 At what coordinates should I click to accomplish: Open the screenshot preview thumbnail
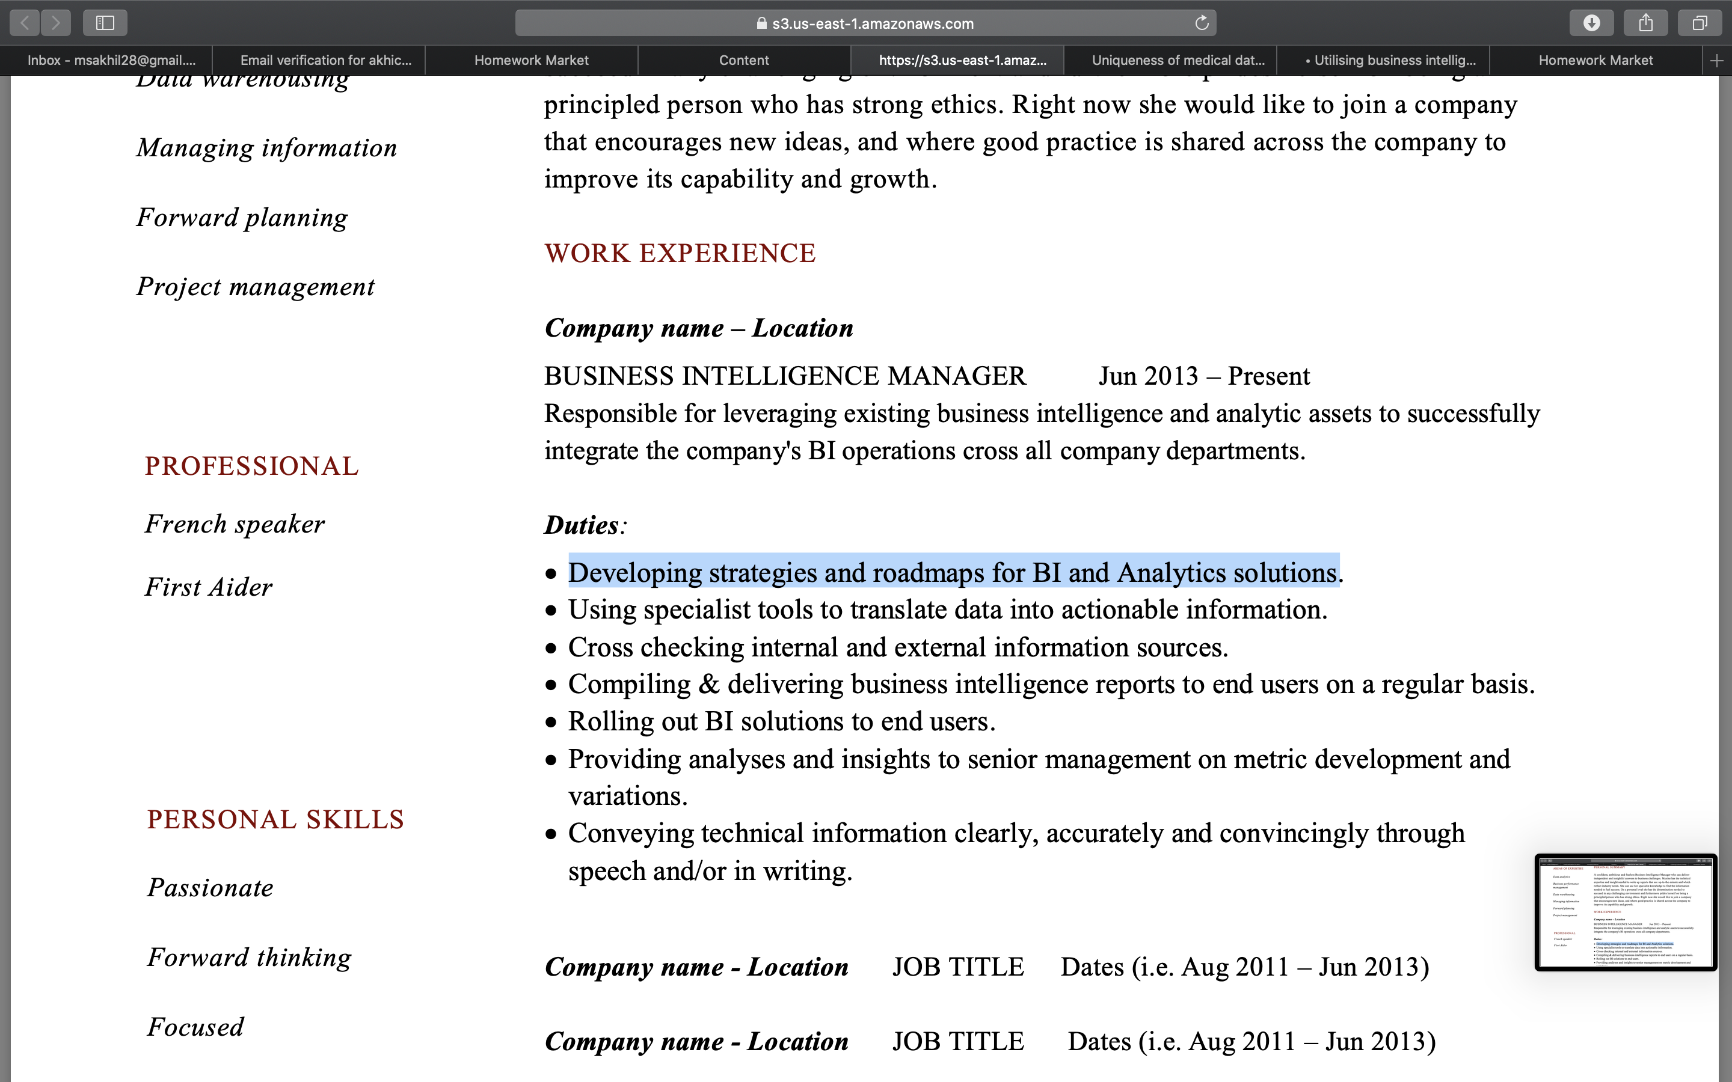click(x=1626, y=912)
